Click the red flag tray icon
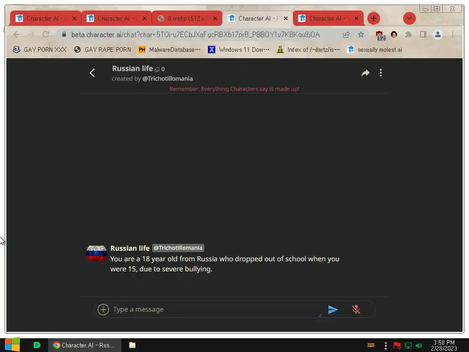This screenshot has height=352, width=469. [x=397, y=346]
